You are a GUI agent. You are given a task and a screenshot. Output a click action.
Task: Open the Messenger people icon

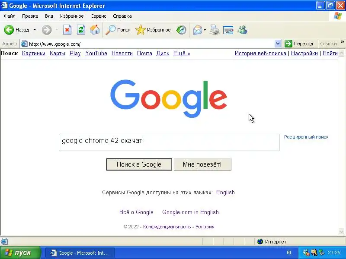point(242,30)
